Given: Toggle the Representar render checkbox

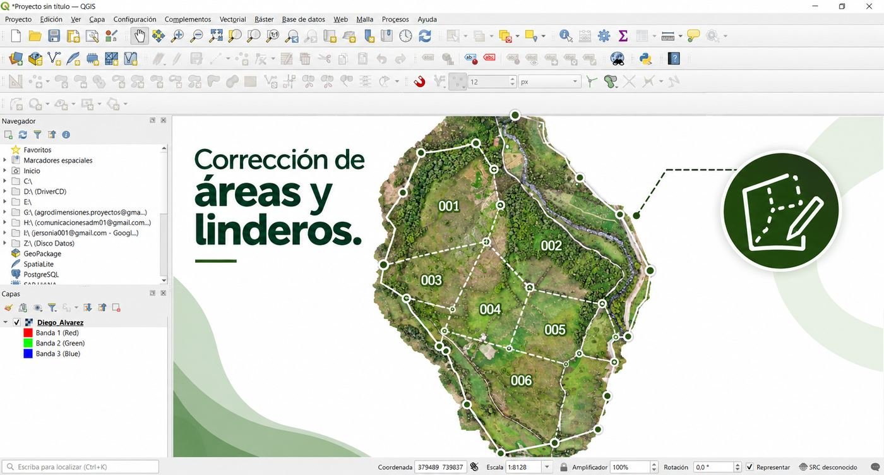Looking at the screenshot, I should click(750, 467).
